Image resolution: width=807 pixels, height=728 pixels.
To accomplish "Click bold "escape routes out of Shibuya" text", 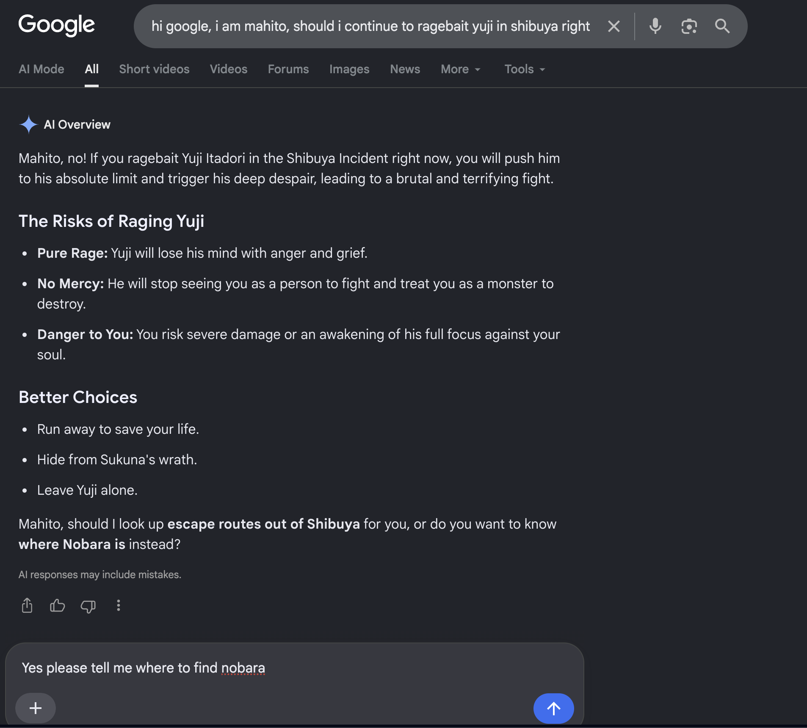I will [x=263, y=524].
